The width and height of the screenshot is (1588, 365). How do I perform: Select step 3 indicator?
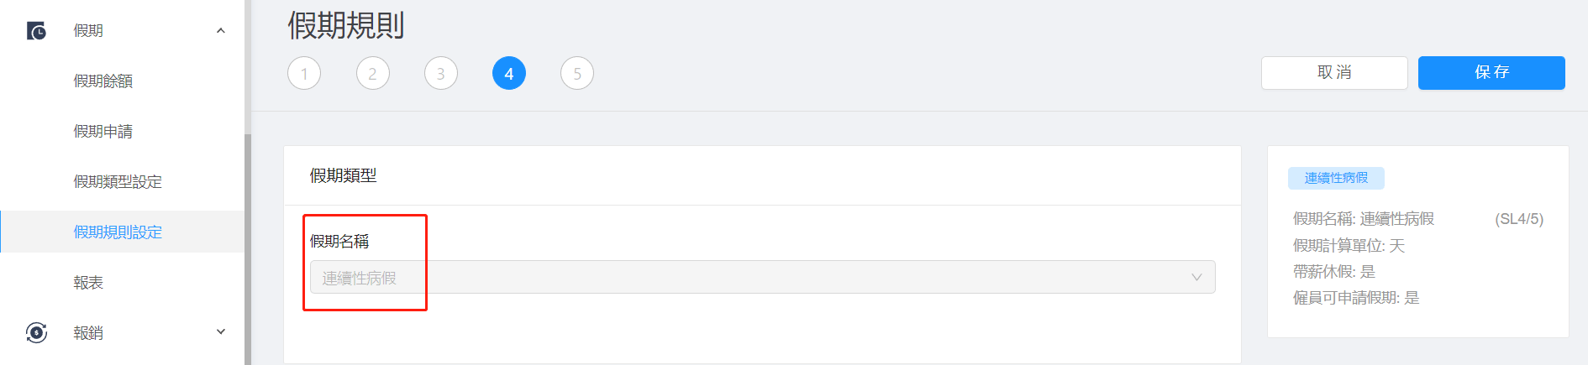click(x=440, y=73)
